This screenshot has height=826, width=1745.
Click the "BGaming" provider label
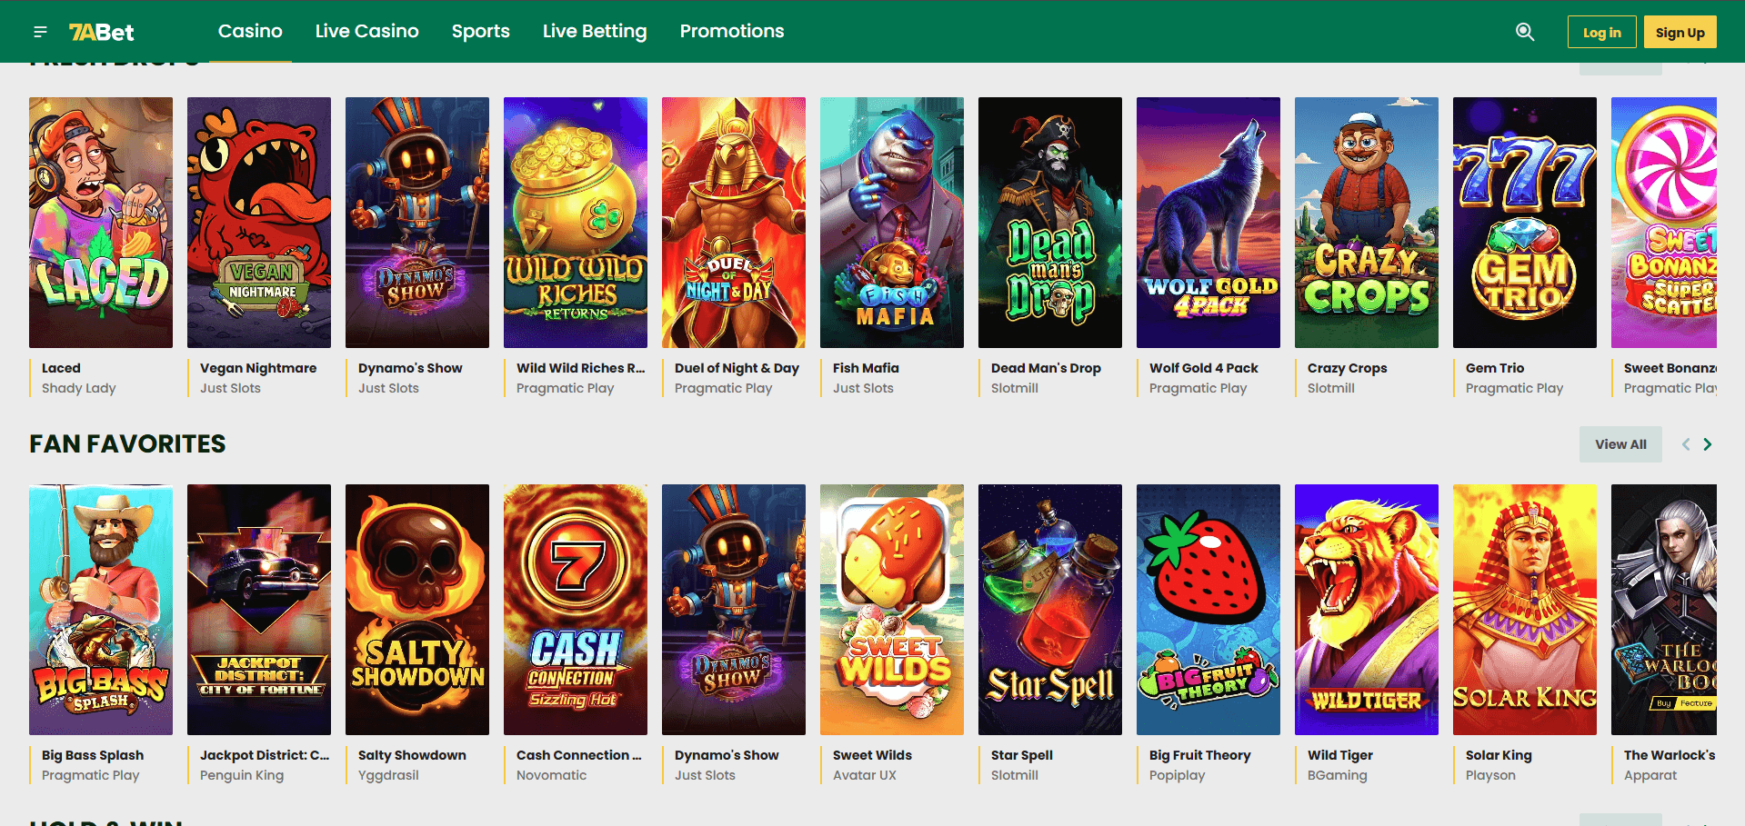pos(1338,775)
